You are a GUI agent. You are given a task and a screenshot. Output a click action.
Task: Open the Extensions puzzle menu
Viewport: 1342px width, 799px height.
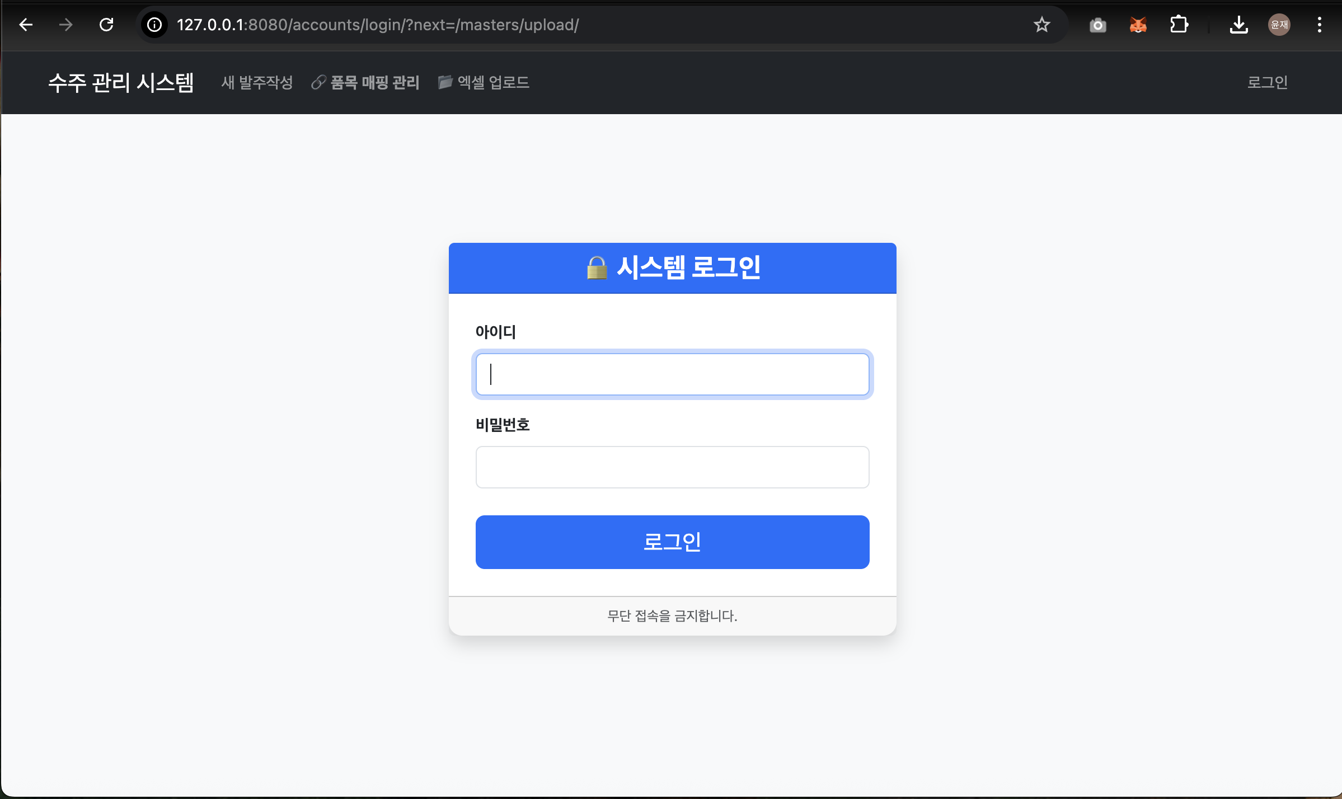[1179, 25]
